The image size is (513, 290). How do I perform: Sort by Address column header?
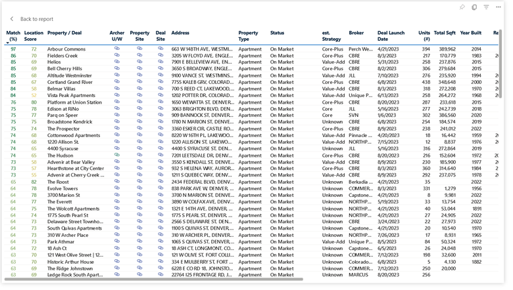[180, 33]
